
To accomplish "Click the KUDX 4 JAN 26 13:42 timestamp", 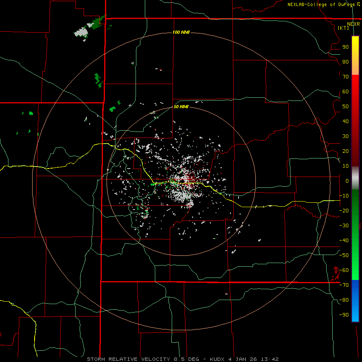I will [244, 359].
